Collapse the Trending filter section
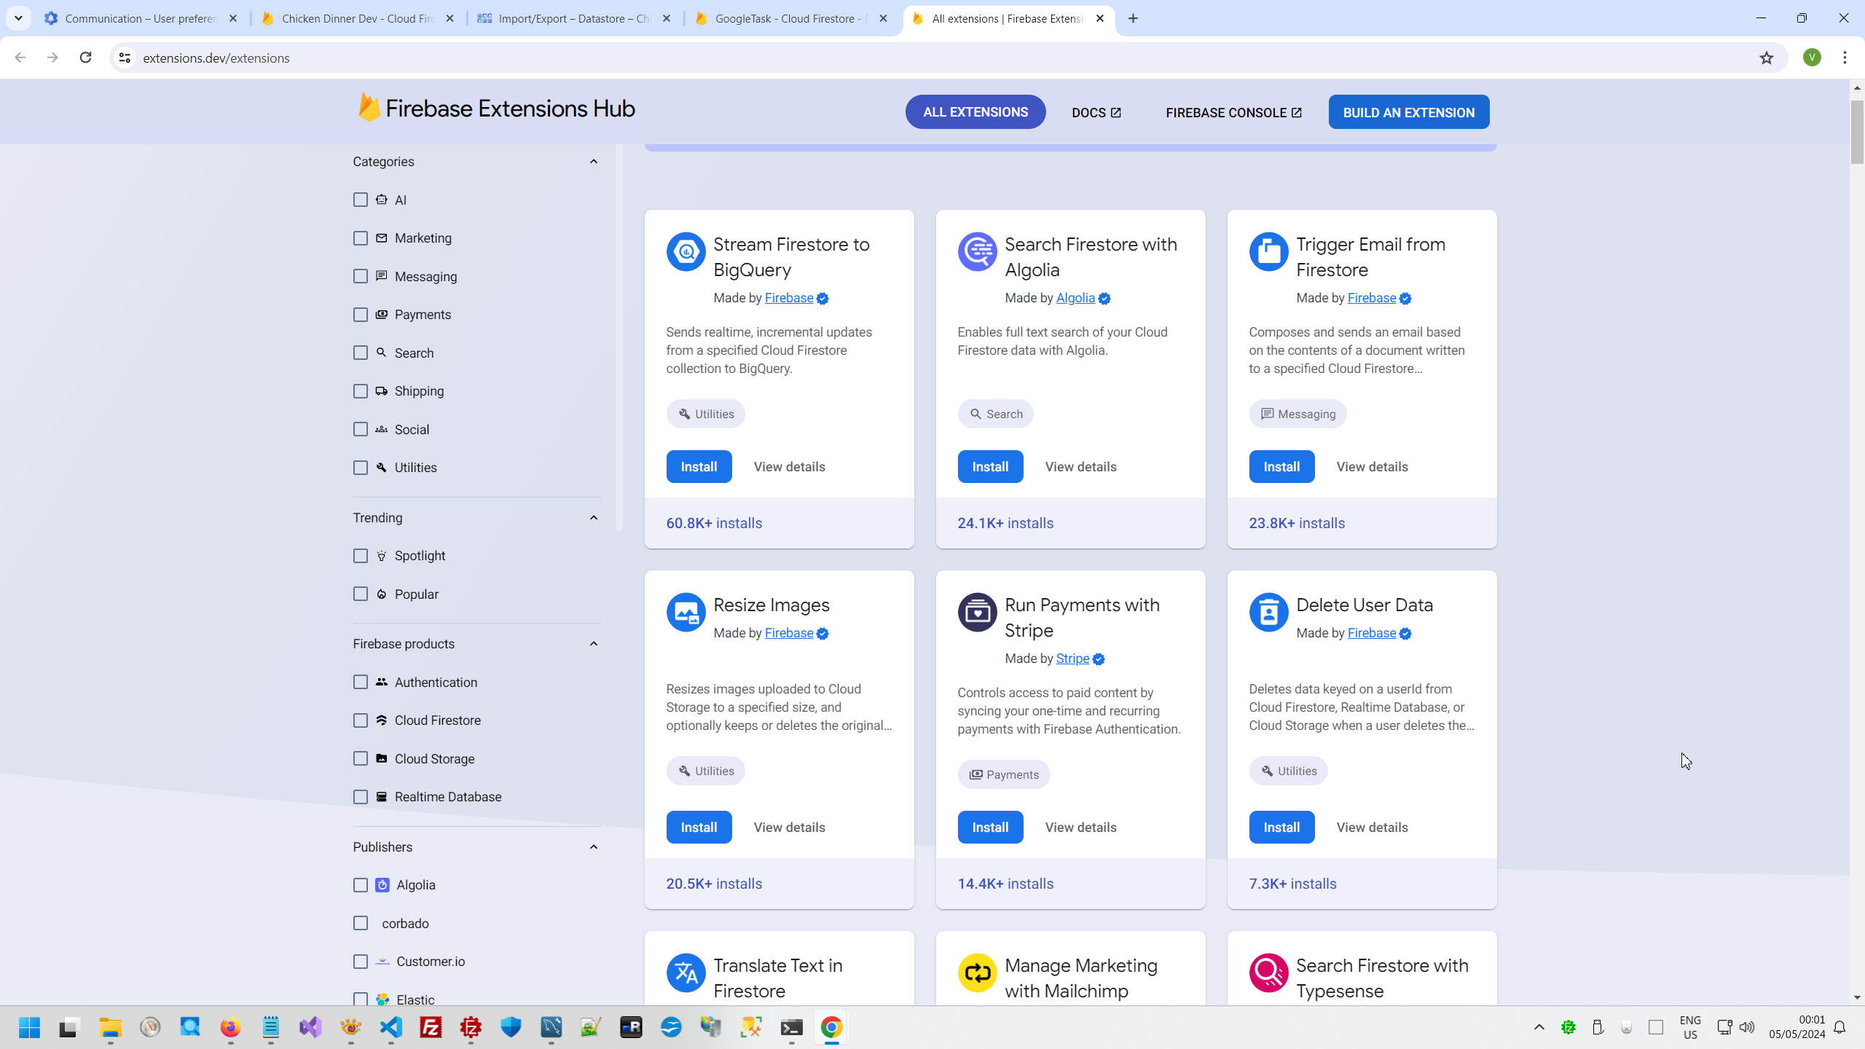Image resolution: width=1865 pixels, height=1049 pixels. tap(594, 518)
